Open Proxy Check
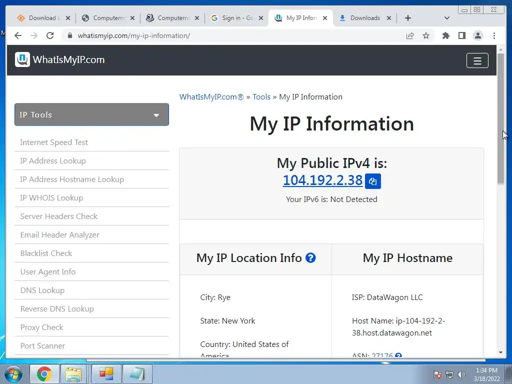This screenshot has height=384, width=512. pos(41,327)
